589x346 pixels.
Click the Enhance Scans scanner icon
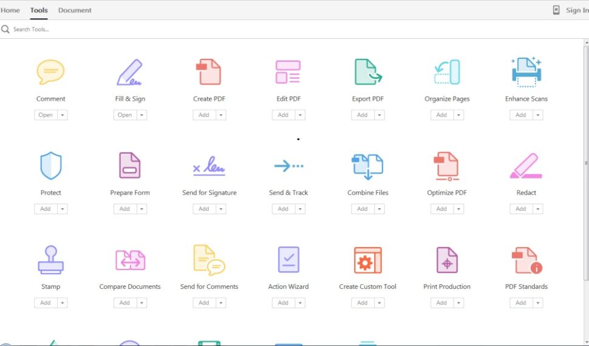coord(526,72)
